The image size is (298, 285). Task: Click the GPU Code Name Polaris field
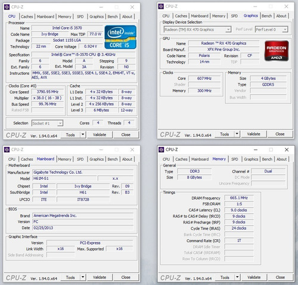(204, 55)
